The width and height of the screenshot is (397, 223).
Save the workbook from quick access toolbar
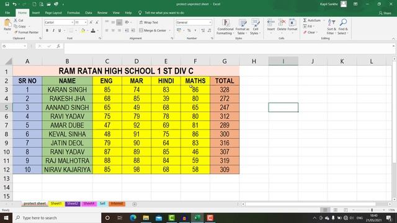tap(7, 4)
